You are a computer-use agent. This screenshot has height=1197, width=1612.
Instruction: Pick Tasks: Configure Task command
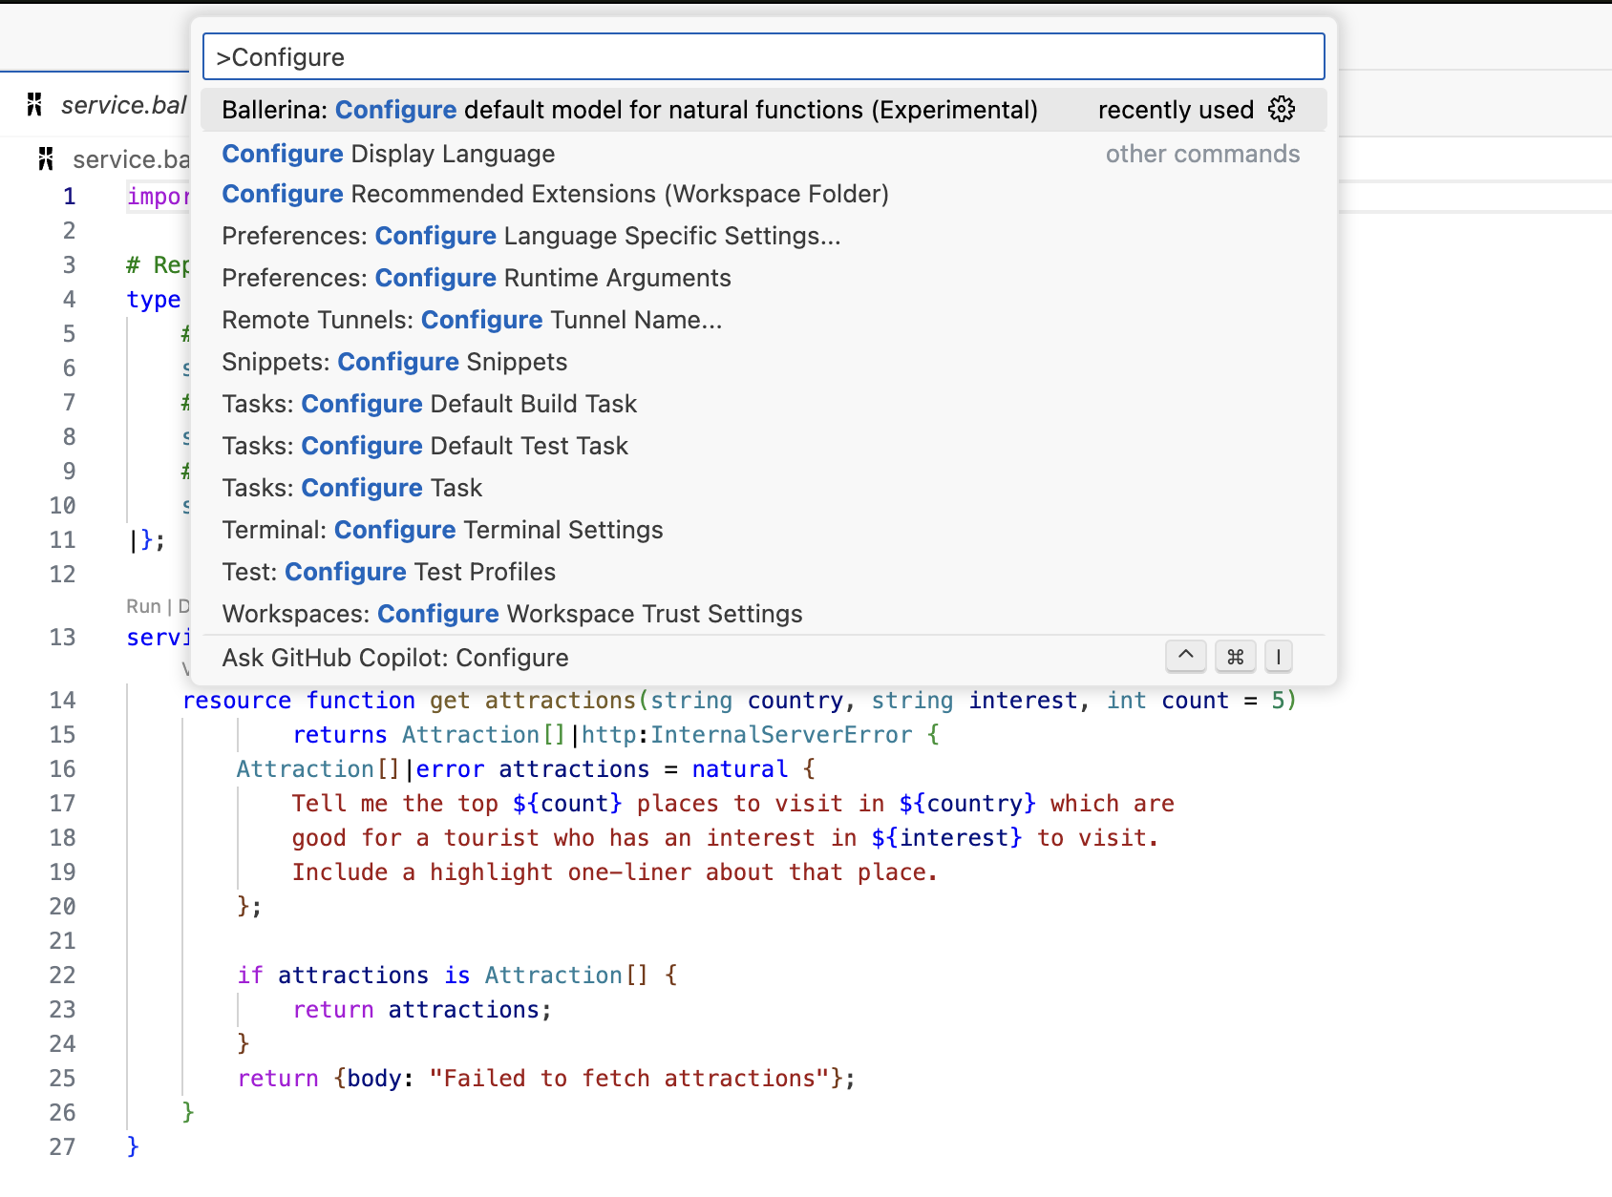[x=763, y=488]
